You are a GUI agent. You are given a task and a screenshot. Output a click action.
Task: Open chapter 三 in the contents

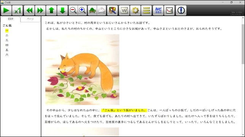pos(7,40)
